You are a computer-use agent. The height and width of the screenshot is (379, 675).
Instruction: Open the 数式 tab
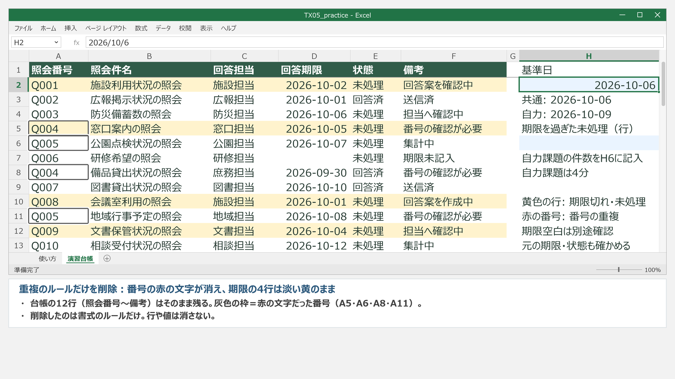click(x=141, y=28)
